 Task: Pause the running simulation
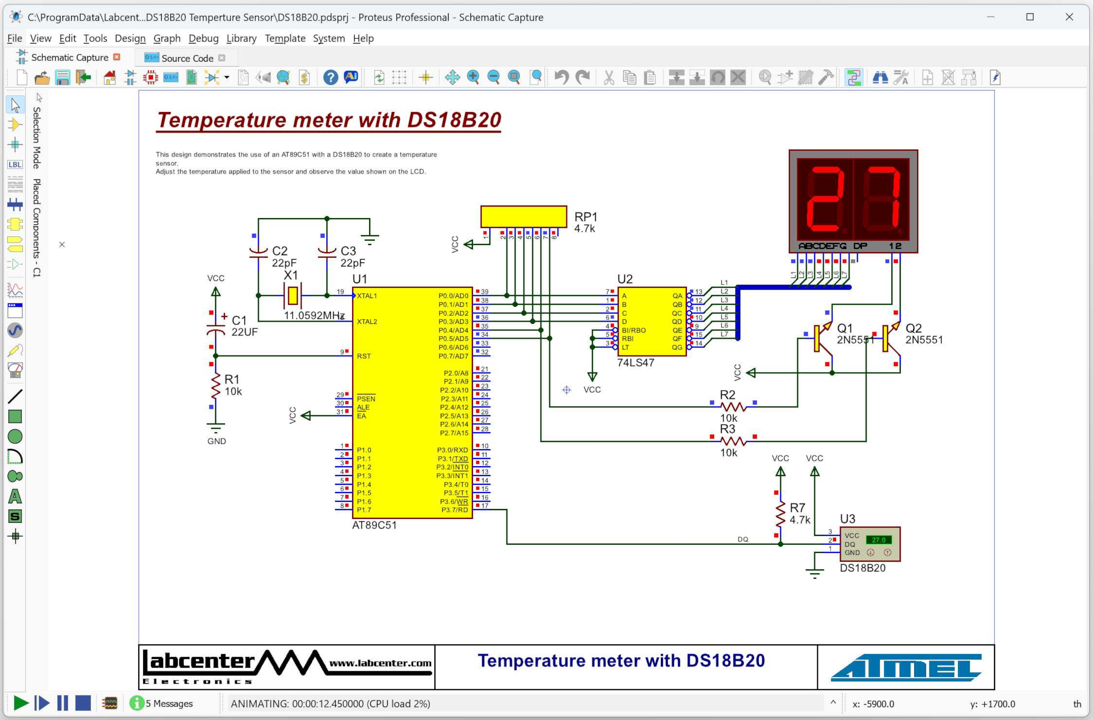click(x=62, y=703)
